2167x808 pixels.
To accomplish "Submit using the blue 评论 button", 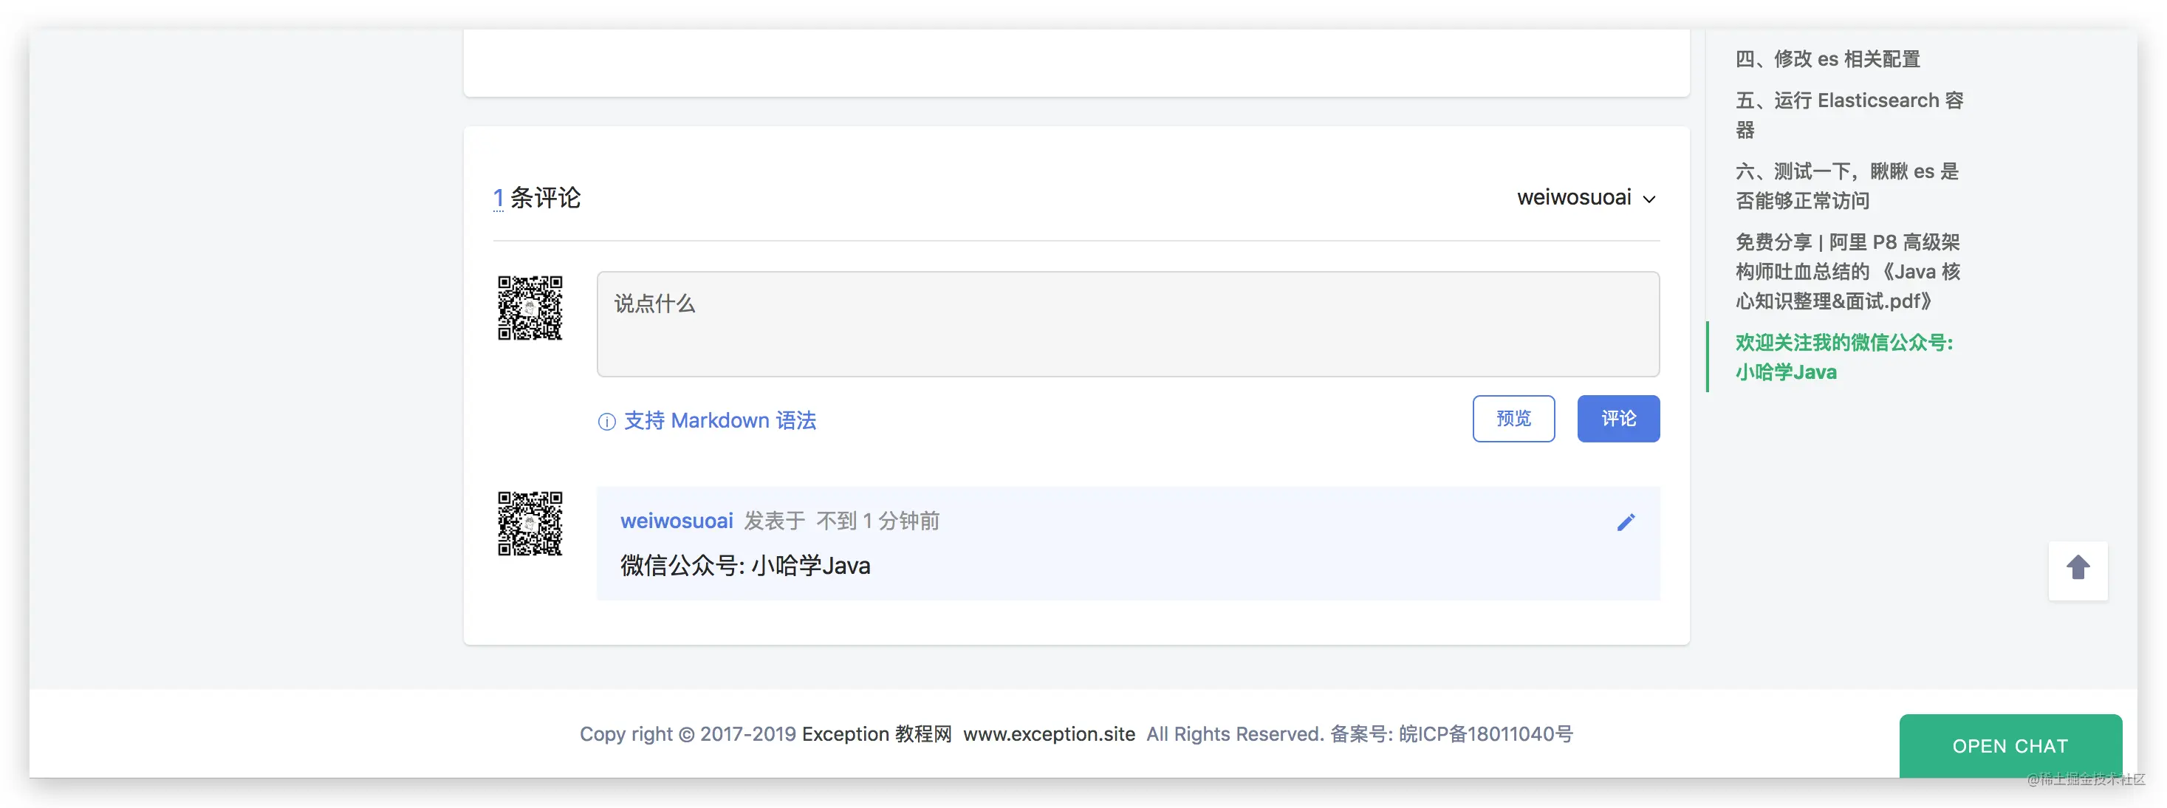I will coord(1617,419).
